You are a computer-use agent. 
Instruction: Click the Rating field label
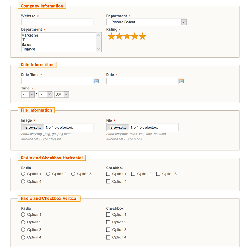tap(112, 29)
